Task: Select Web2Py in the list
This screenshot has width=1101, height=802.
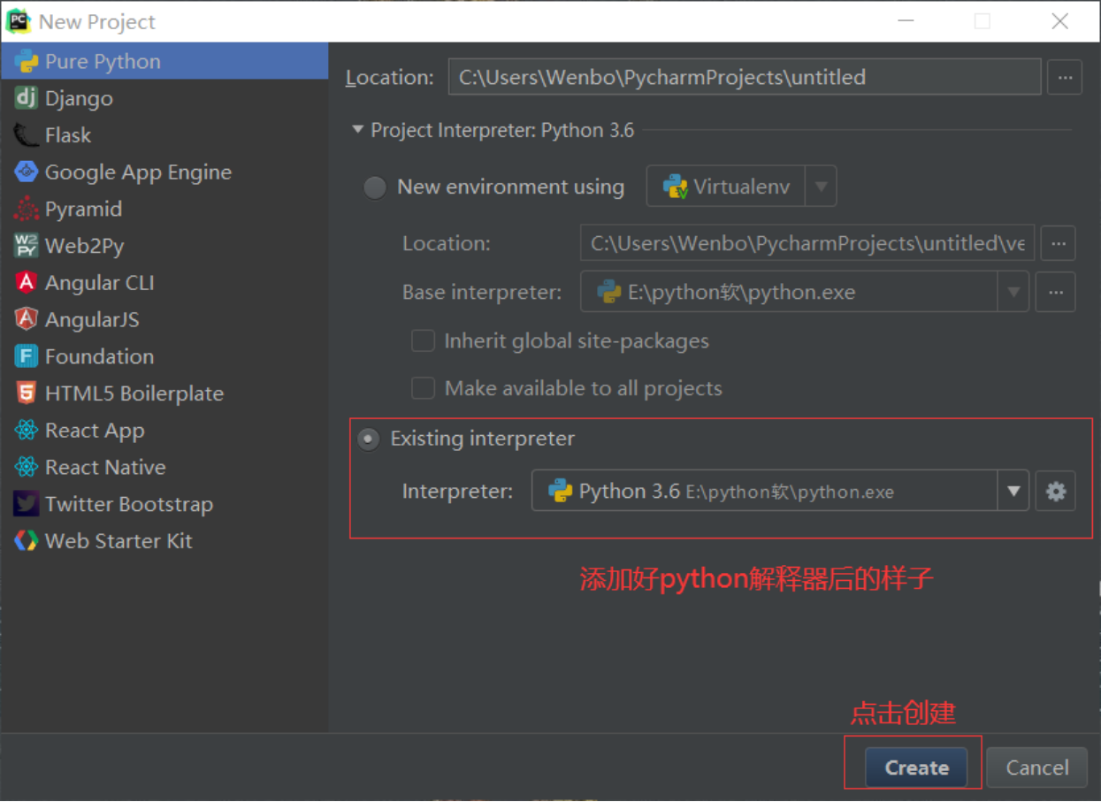Action: 164,246
